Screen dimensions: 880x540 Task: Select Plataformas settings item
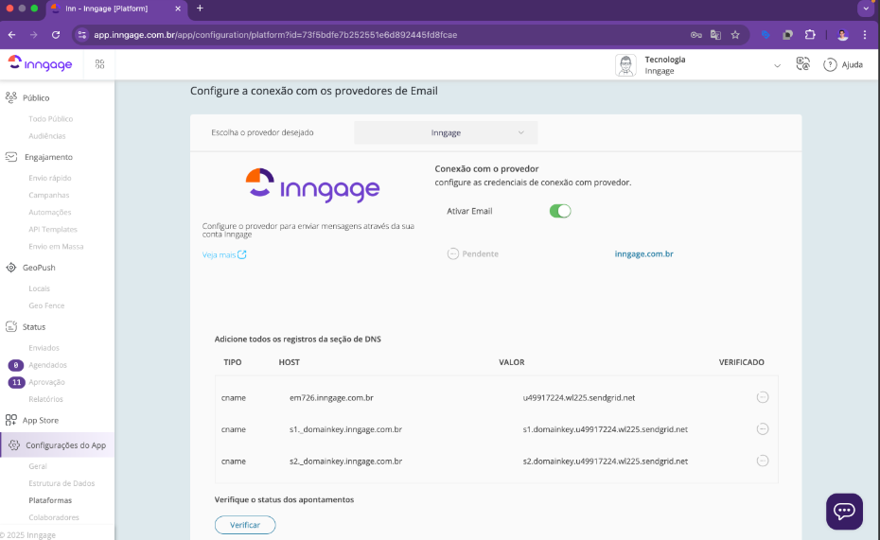50,500
